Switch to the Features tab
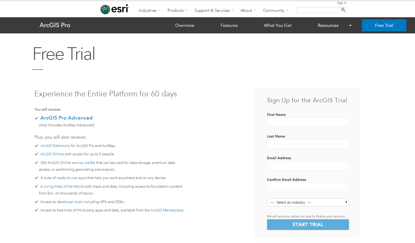This screenshot has height=243, width=415. 229,25
